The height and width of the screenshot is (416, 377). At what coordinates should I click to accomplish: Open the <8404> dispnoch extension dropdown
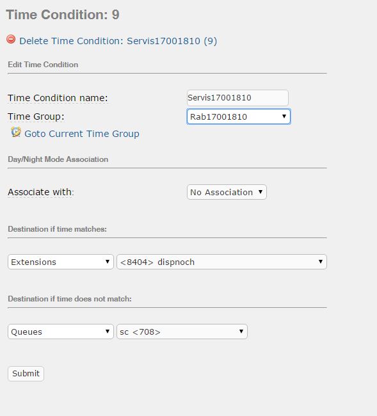tap(221, 262)
